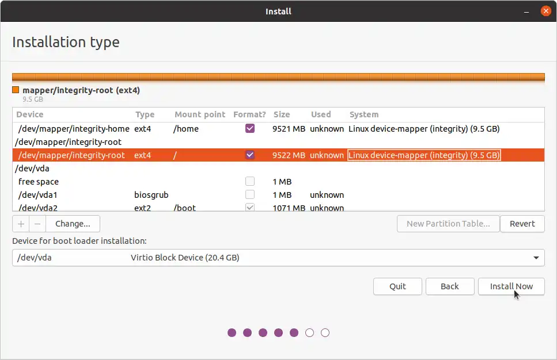
Task: Toggle Format checkbox for /dev/vda1
Action: [x=250, y=194]
